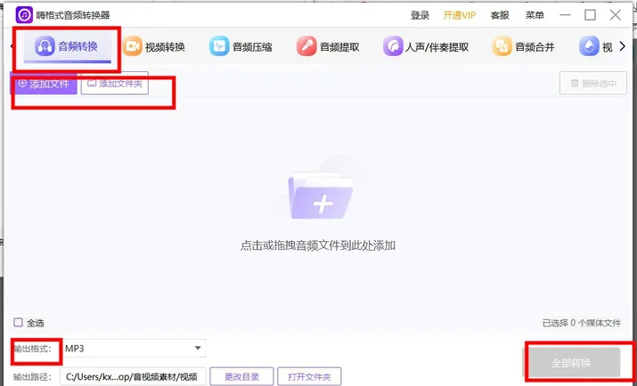
Task: Click 点击或拖拽音频文件到此处添加 text
Action: click(x=318, y=245)
